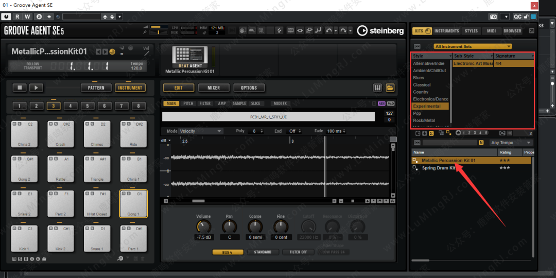
Task: Click the orange folder browser icon
Action: [390, 88]
